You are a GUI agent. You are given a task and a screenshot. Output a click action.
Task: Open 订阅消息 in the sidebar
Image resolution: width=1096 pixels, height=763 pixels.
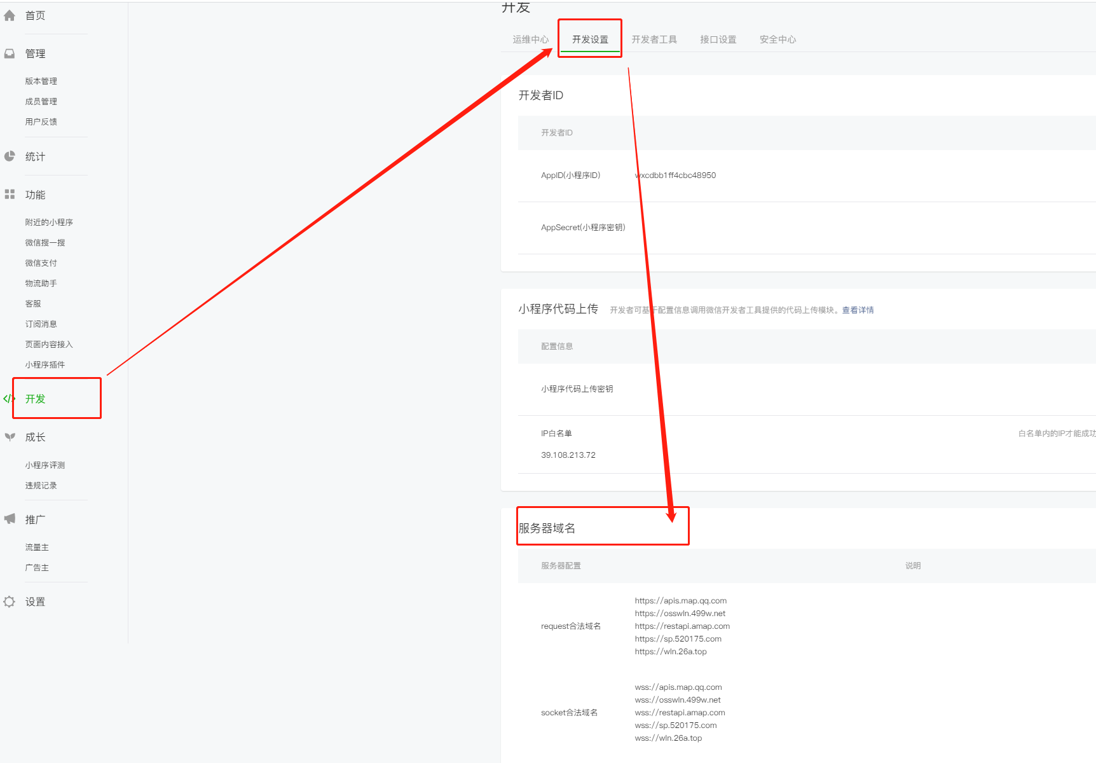(41, 324)
